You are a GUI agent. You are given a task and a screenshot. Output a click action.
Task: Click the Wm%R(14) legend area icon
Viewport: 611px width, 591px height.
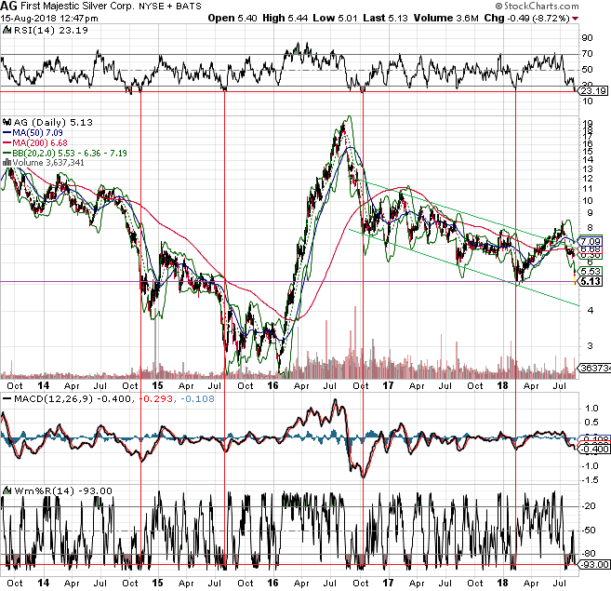(7, 490)
